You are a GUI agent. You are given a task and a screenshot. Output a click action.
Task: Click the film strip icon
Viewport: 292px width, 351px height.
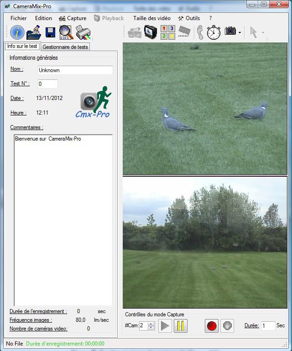(184, 31)
